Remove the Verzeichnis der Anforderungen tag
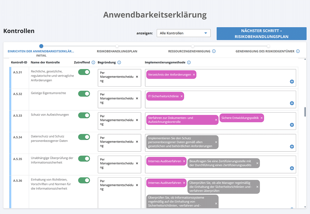310x214 pixels. click(x=194, y=75)
